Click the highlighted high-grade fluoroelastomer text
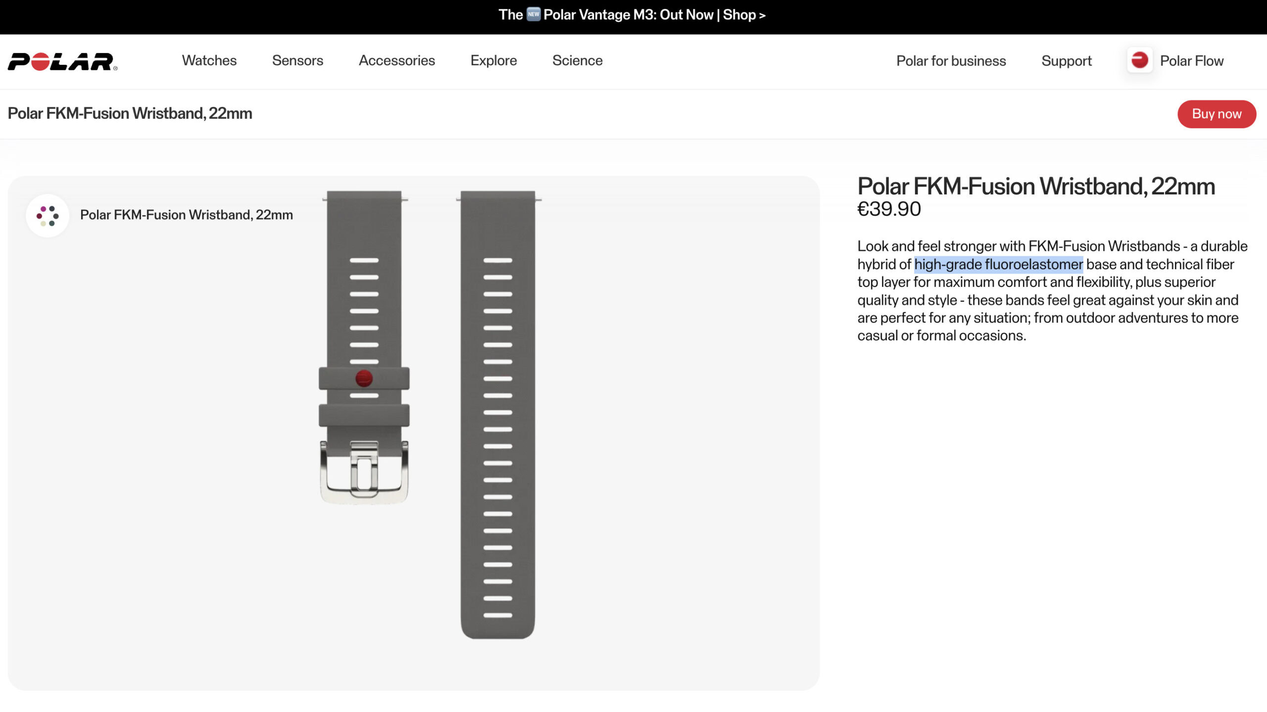Image resolution: width=1267 pixels, height=712 pixels. (998, 264)
